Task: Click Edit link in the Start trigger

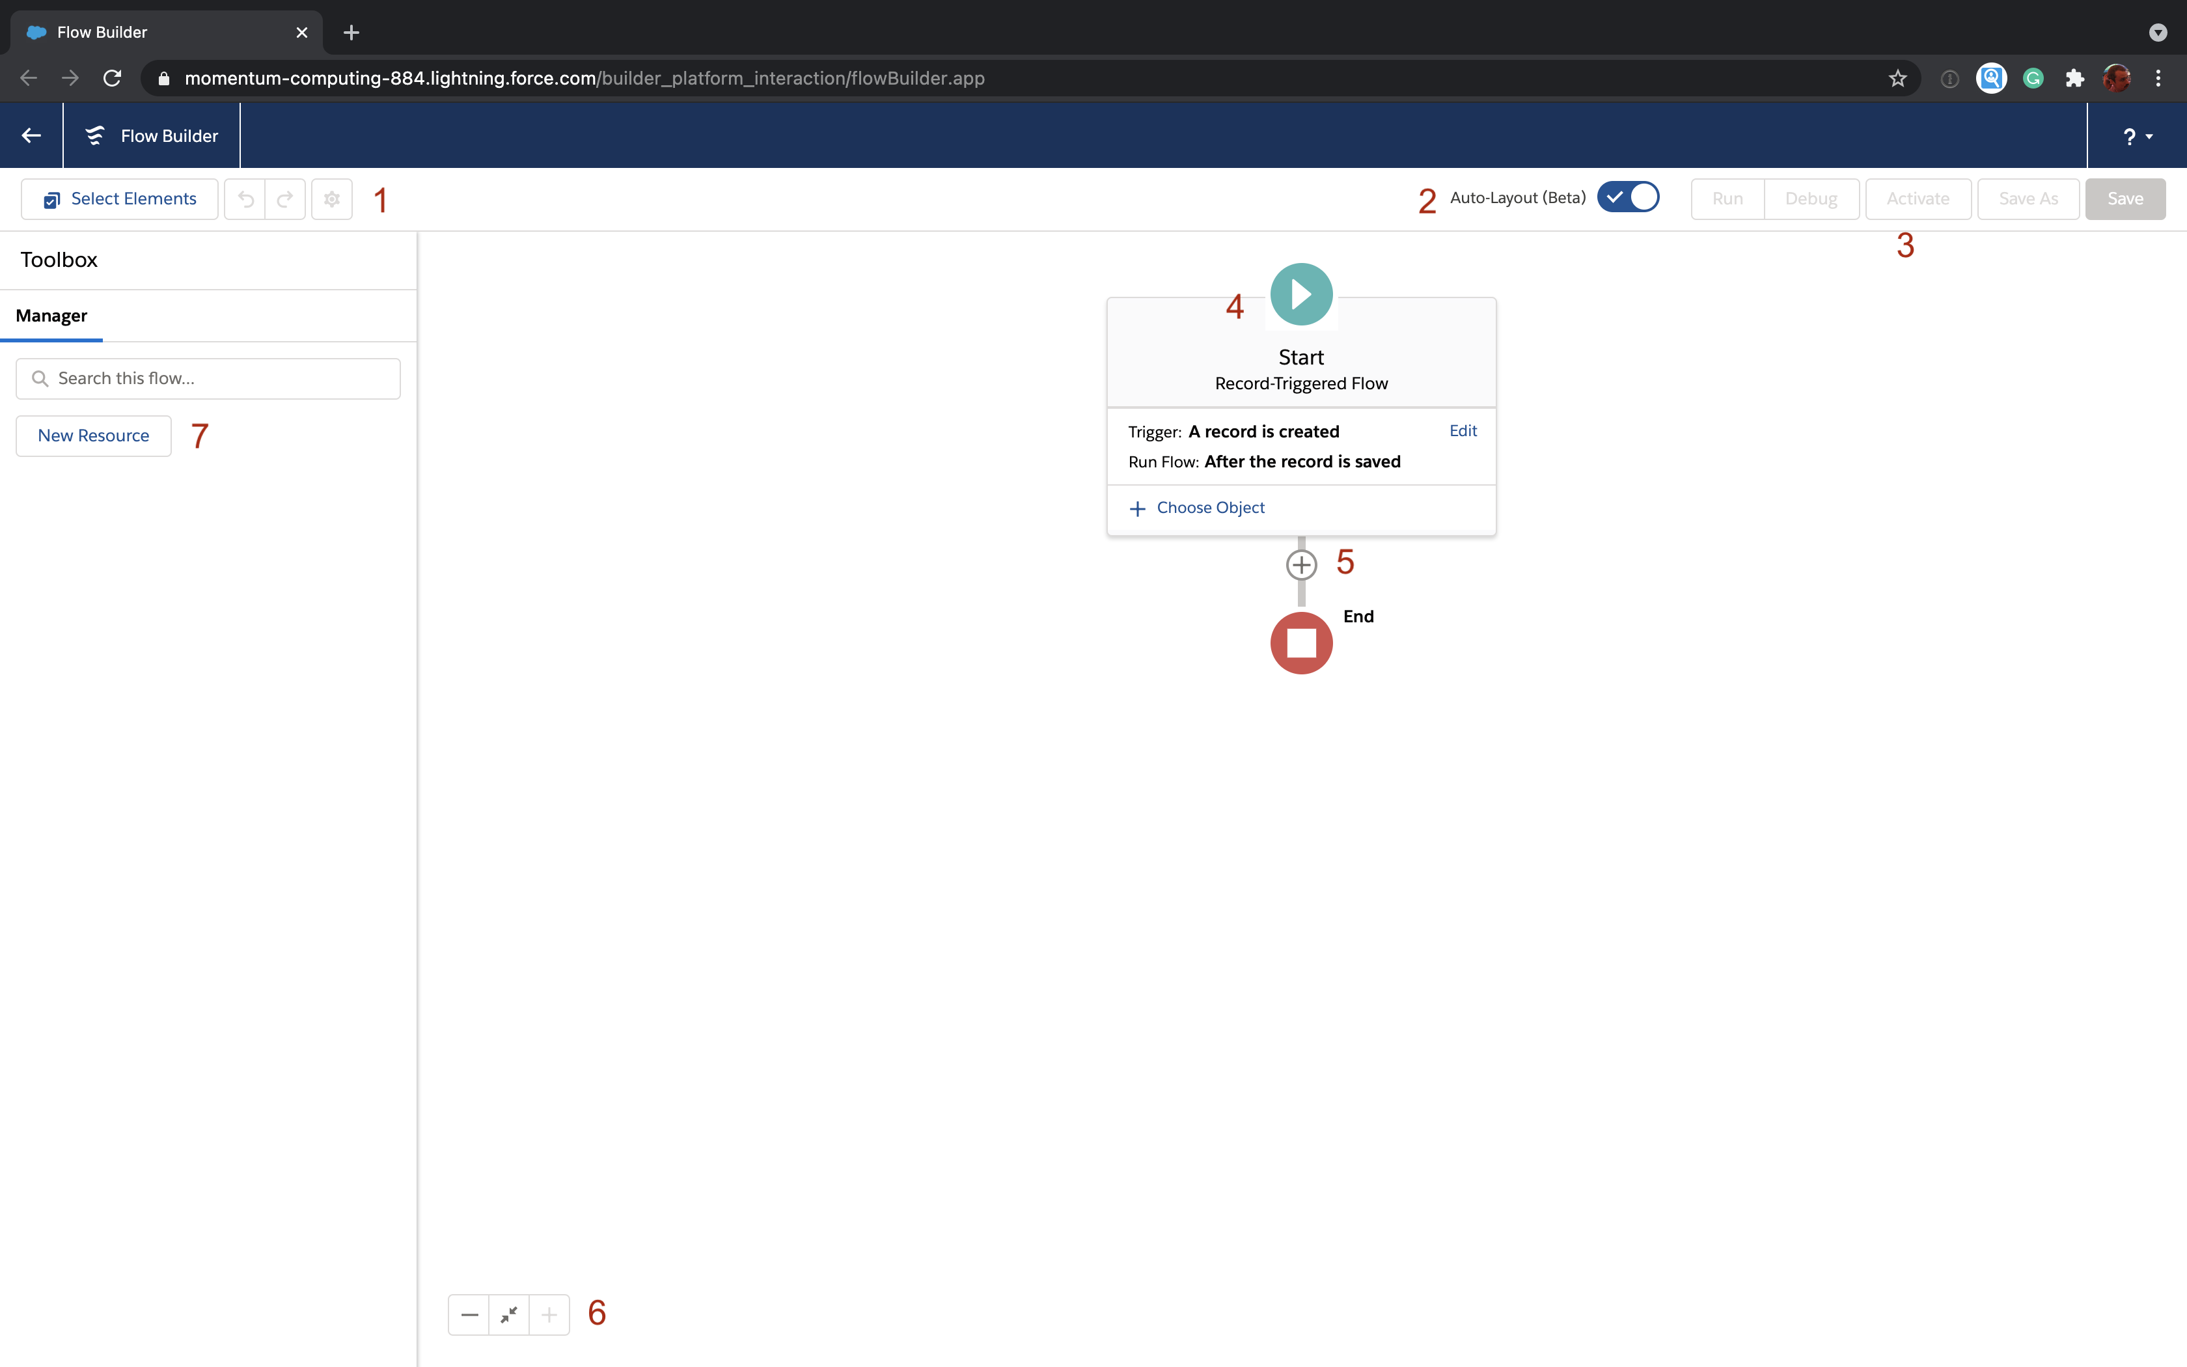Action: click(1463, 430)
